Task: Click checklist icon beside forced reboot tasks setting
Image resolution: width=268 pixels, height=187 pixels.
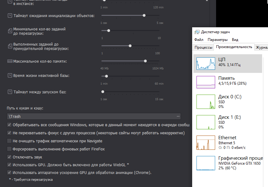Action: pyautogui.click(x=10, y=46)
